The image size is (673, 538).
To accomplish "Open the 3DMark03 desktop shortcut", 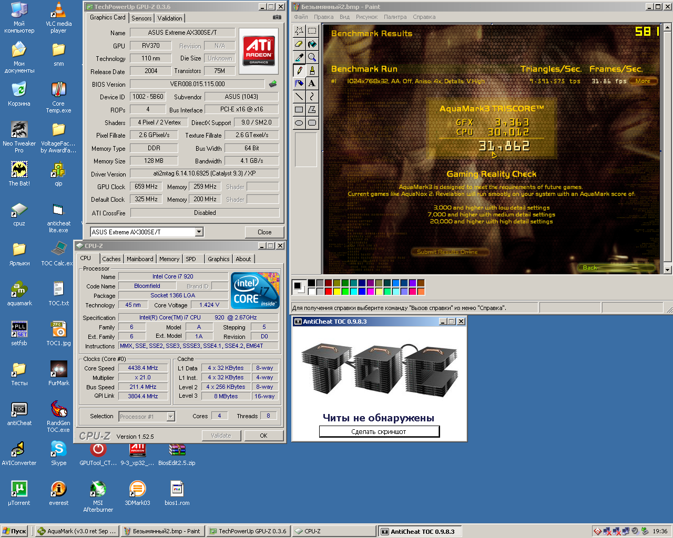I will click(x=137, y=493).
